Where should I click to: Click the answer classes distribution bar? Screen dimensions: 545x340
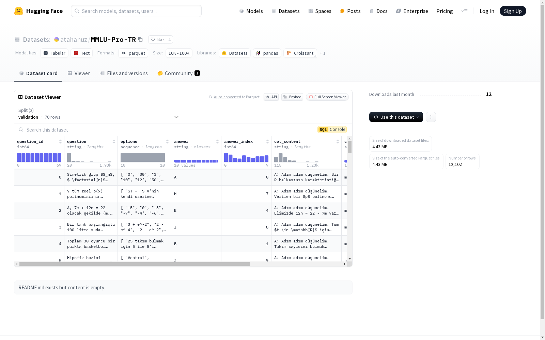click(196, 161)
